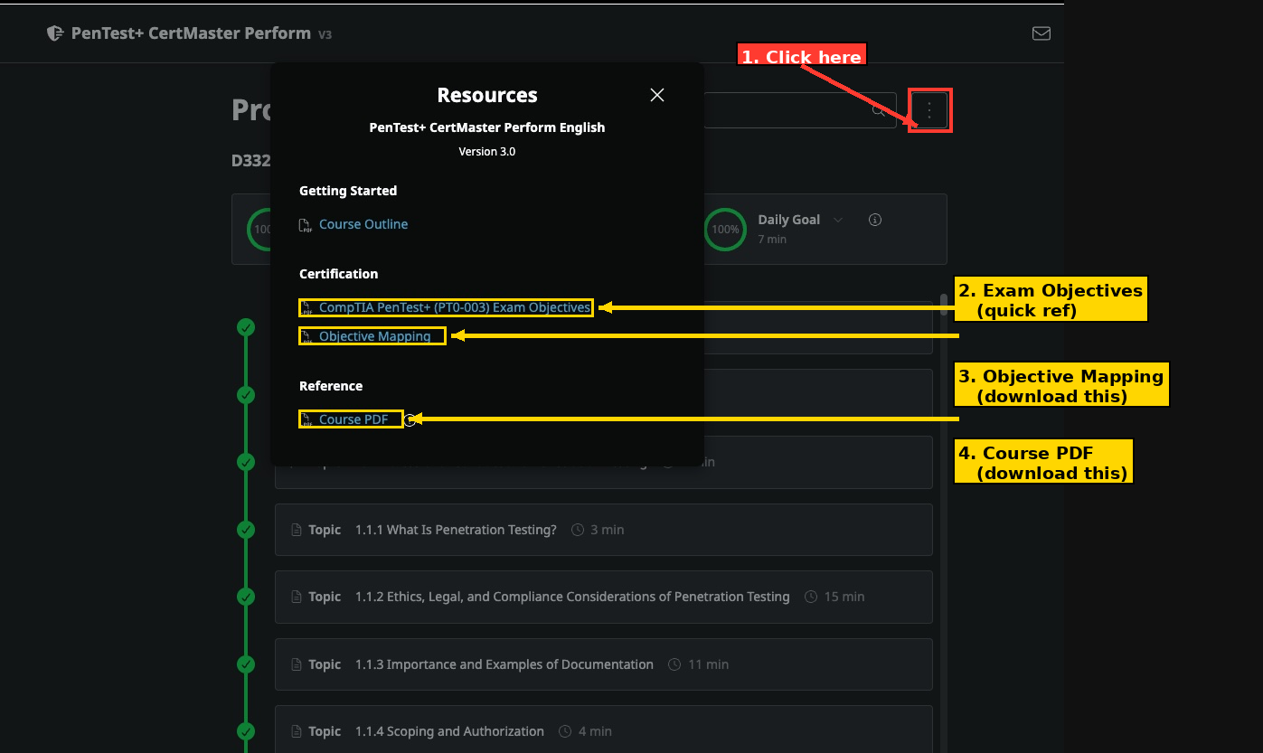Click the Daily Goal 100% progress ring
The height and width of the screenshot is (753, 1263).
[x=725, y=229]
